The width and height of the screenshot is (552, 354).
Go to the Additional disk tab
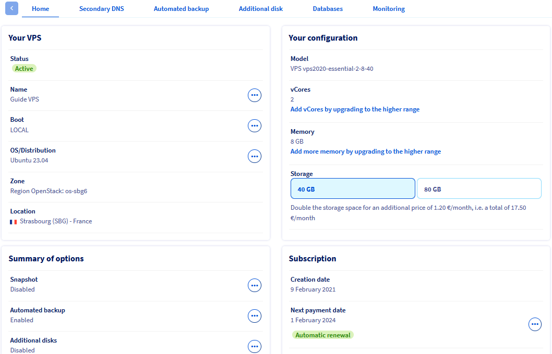261,9
